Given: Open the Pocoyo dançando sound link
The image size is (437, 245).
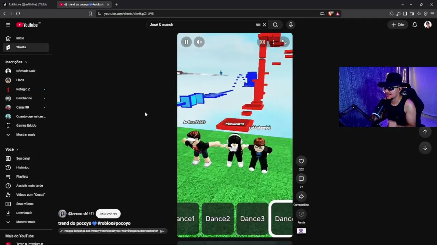Looking at the screenshot, I should coord(112,231).
